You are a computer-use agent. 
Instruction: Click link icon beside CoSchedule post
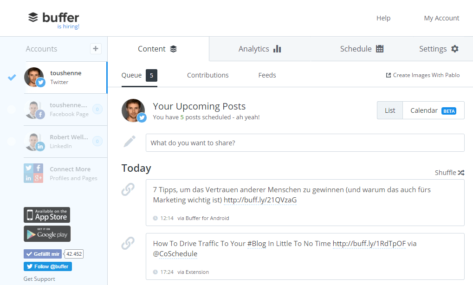tap(128, 243)
